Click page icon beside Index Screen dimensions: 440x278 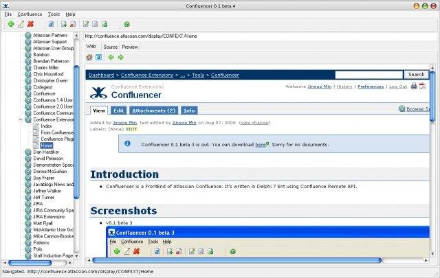click(x=36, y=126)
